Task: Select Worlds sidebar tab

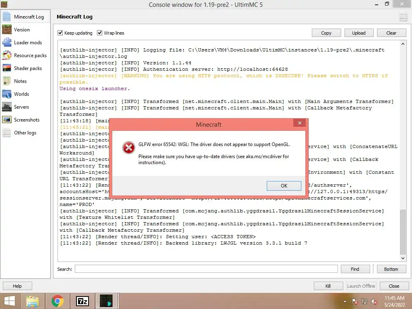Action: click(25, 94)
